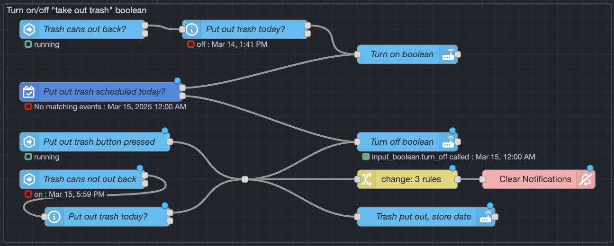Click the blue changed dot on "Trash put out, store date"
614x246 pixels.
[x=490, y=206]
